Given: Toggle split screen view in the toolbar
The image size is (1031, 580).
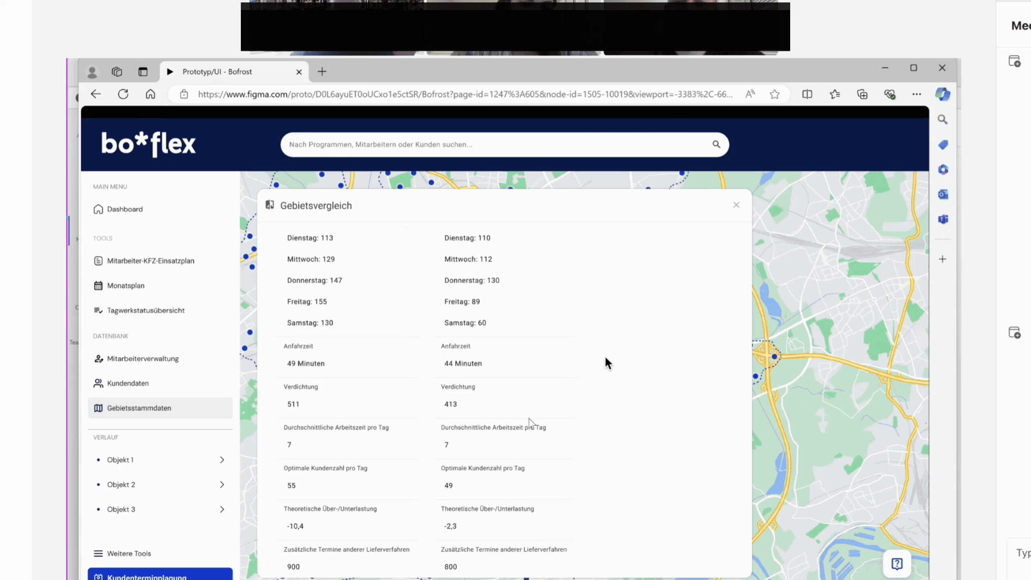Looking at the screenshot, I should pyautogui.click(x=807, y=94).
